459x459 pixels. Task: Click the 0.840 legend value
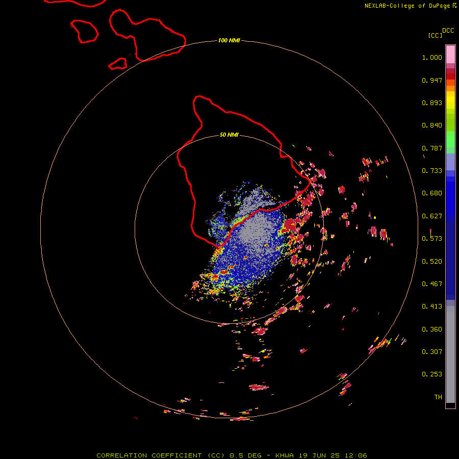tap(432, 125)
